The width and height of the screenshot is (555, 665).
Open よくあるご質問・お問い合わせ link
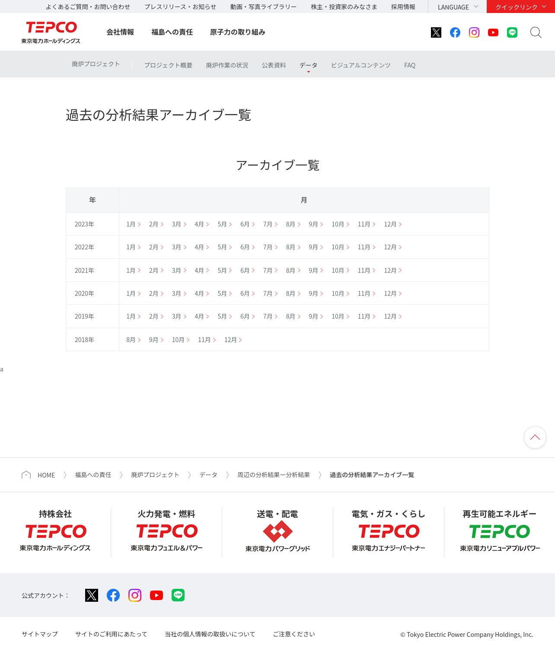88,7
